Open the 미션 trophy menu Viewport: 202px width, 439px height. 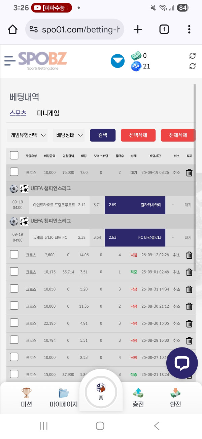(x=27, y=397)
